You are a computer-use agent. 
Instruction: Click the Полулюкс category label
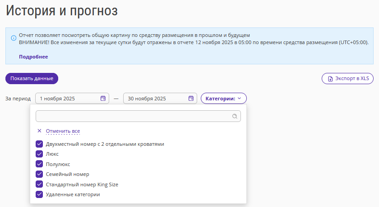click(58, 164)
